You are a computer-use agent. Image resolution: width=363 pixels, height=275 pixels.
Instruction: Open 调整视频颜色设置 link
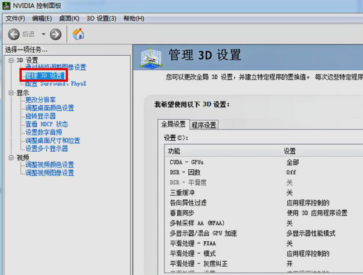tap(50, 164)
